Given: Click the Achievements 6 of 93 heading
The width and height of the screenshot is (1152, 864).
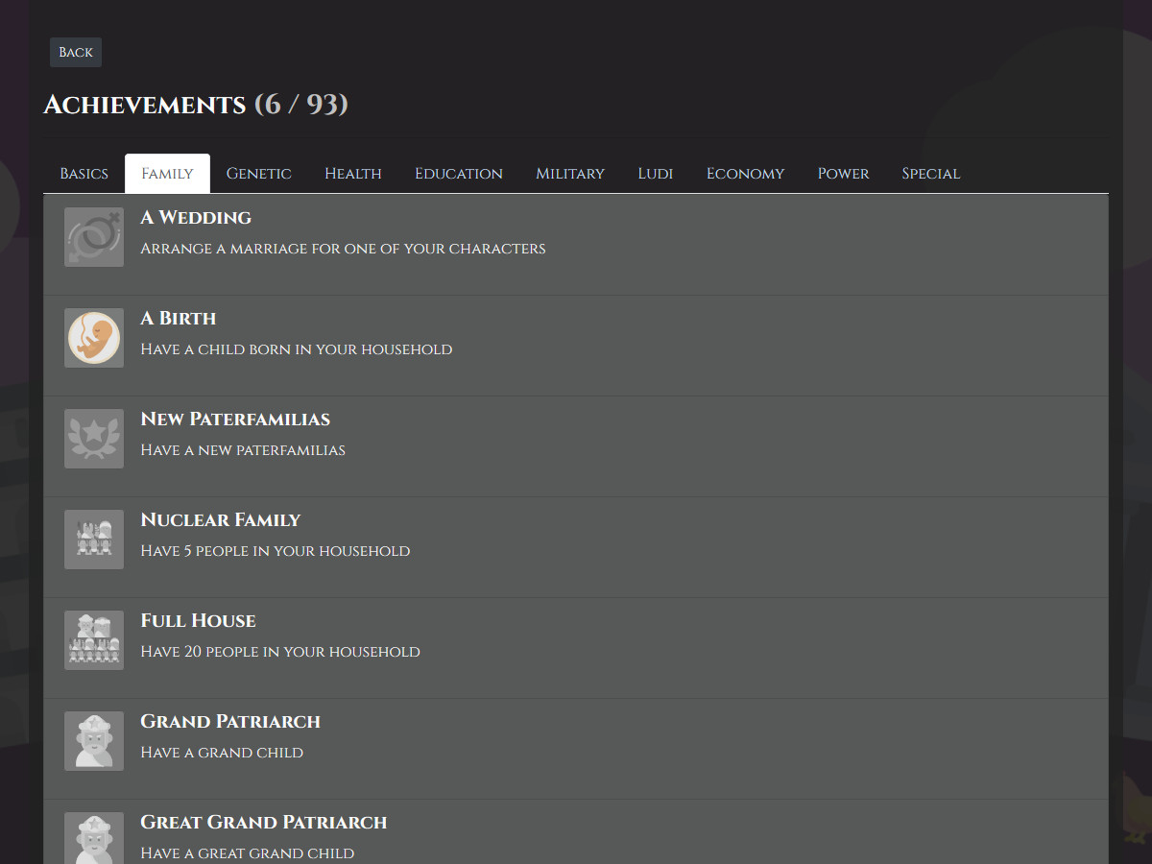Looking at the screenshot, I should tap(196, 104).
